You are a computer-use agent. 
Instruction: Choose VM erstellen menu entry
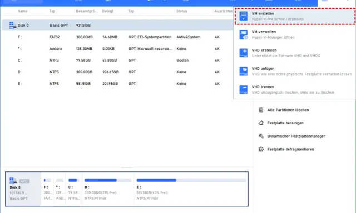(295, 16)
